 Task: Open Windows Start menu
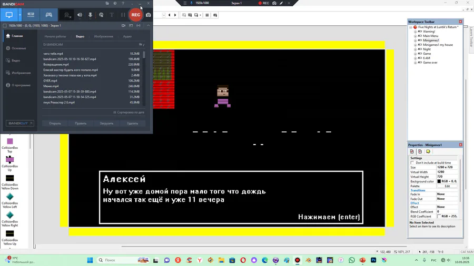[90, 260]
